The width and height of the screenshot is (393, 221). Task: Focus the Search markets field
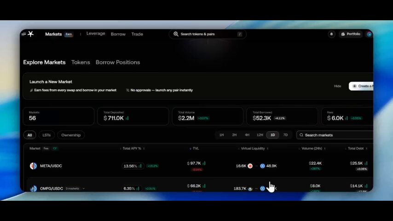pyautogui.click(x=335, y=135)
